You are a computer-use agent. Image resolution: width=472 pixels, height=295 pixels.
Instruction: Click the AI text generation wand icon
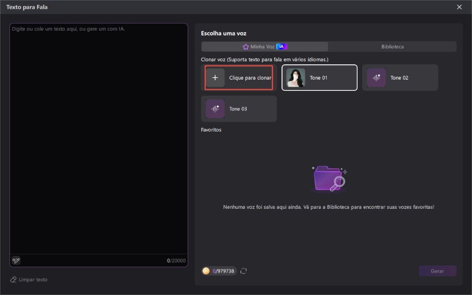[x=16, y=260]
